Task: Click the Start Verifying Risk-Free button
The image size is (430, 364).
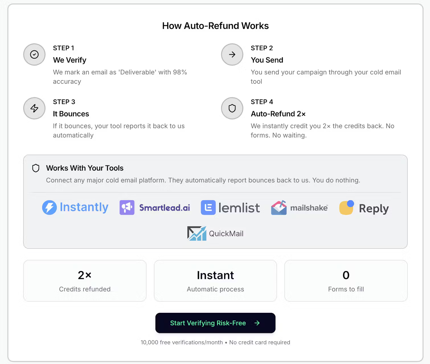Action: tap(215, 323)
